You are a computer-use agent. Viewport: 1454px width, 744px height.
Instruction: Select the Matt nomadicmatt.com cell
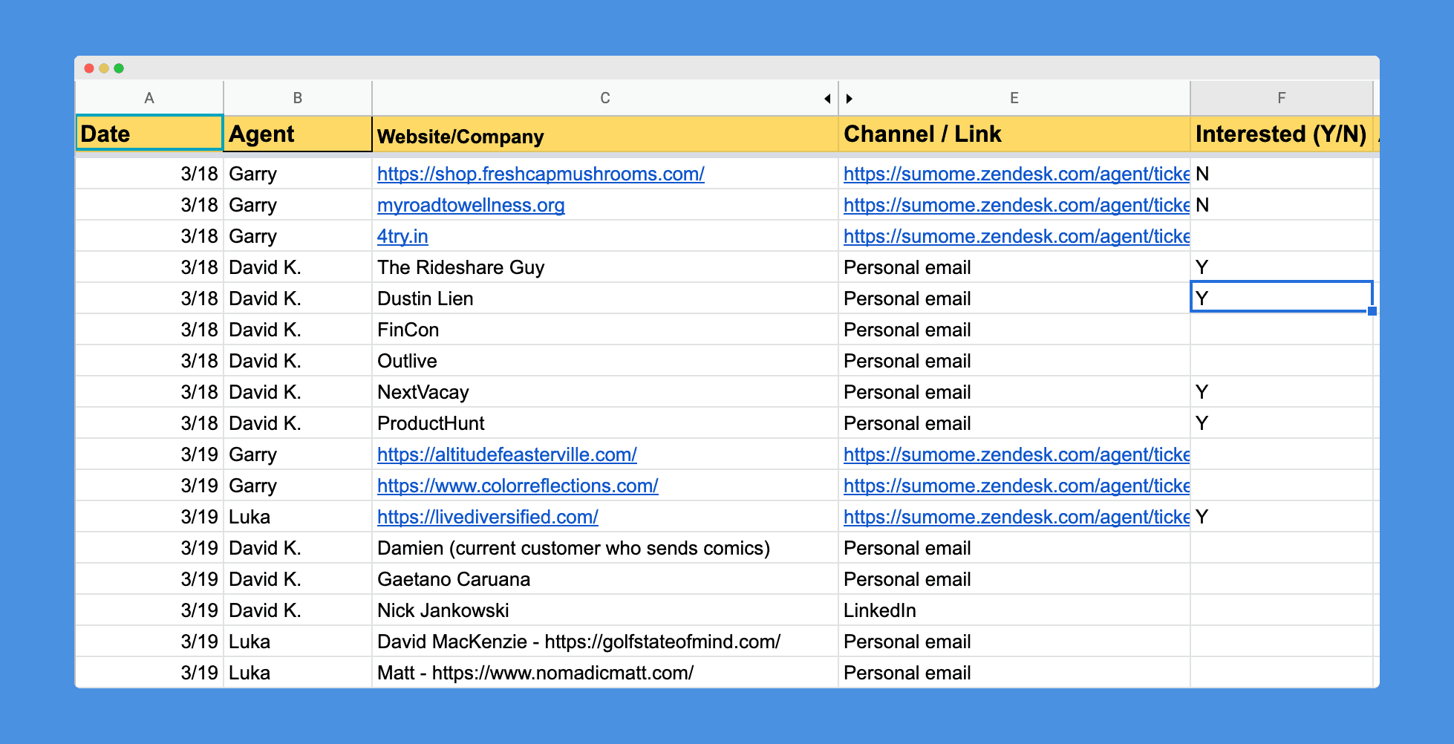point(605,673)
